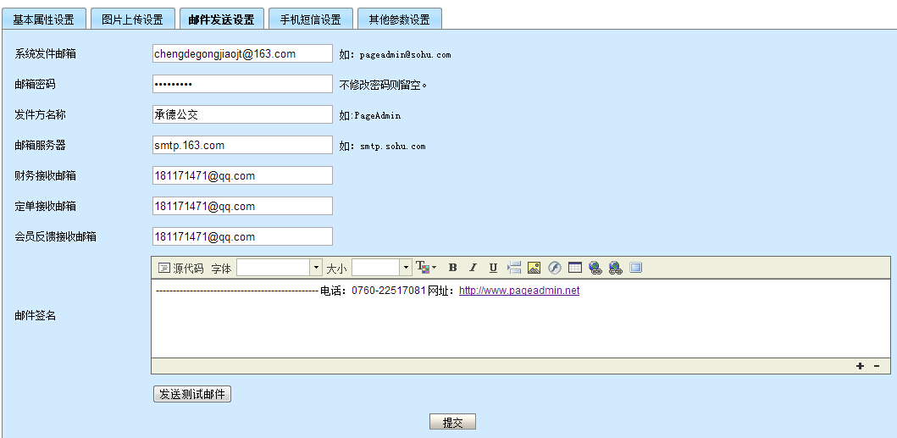This screenshot has width=897, height=438.
Task: Switch to the 基本属性设置 tab
Action: tap(44, 19)
